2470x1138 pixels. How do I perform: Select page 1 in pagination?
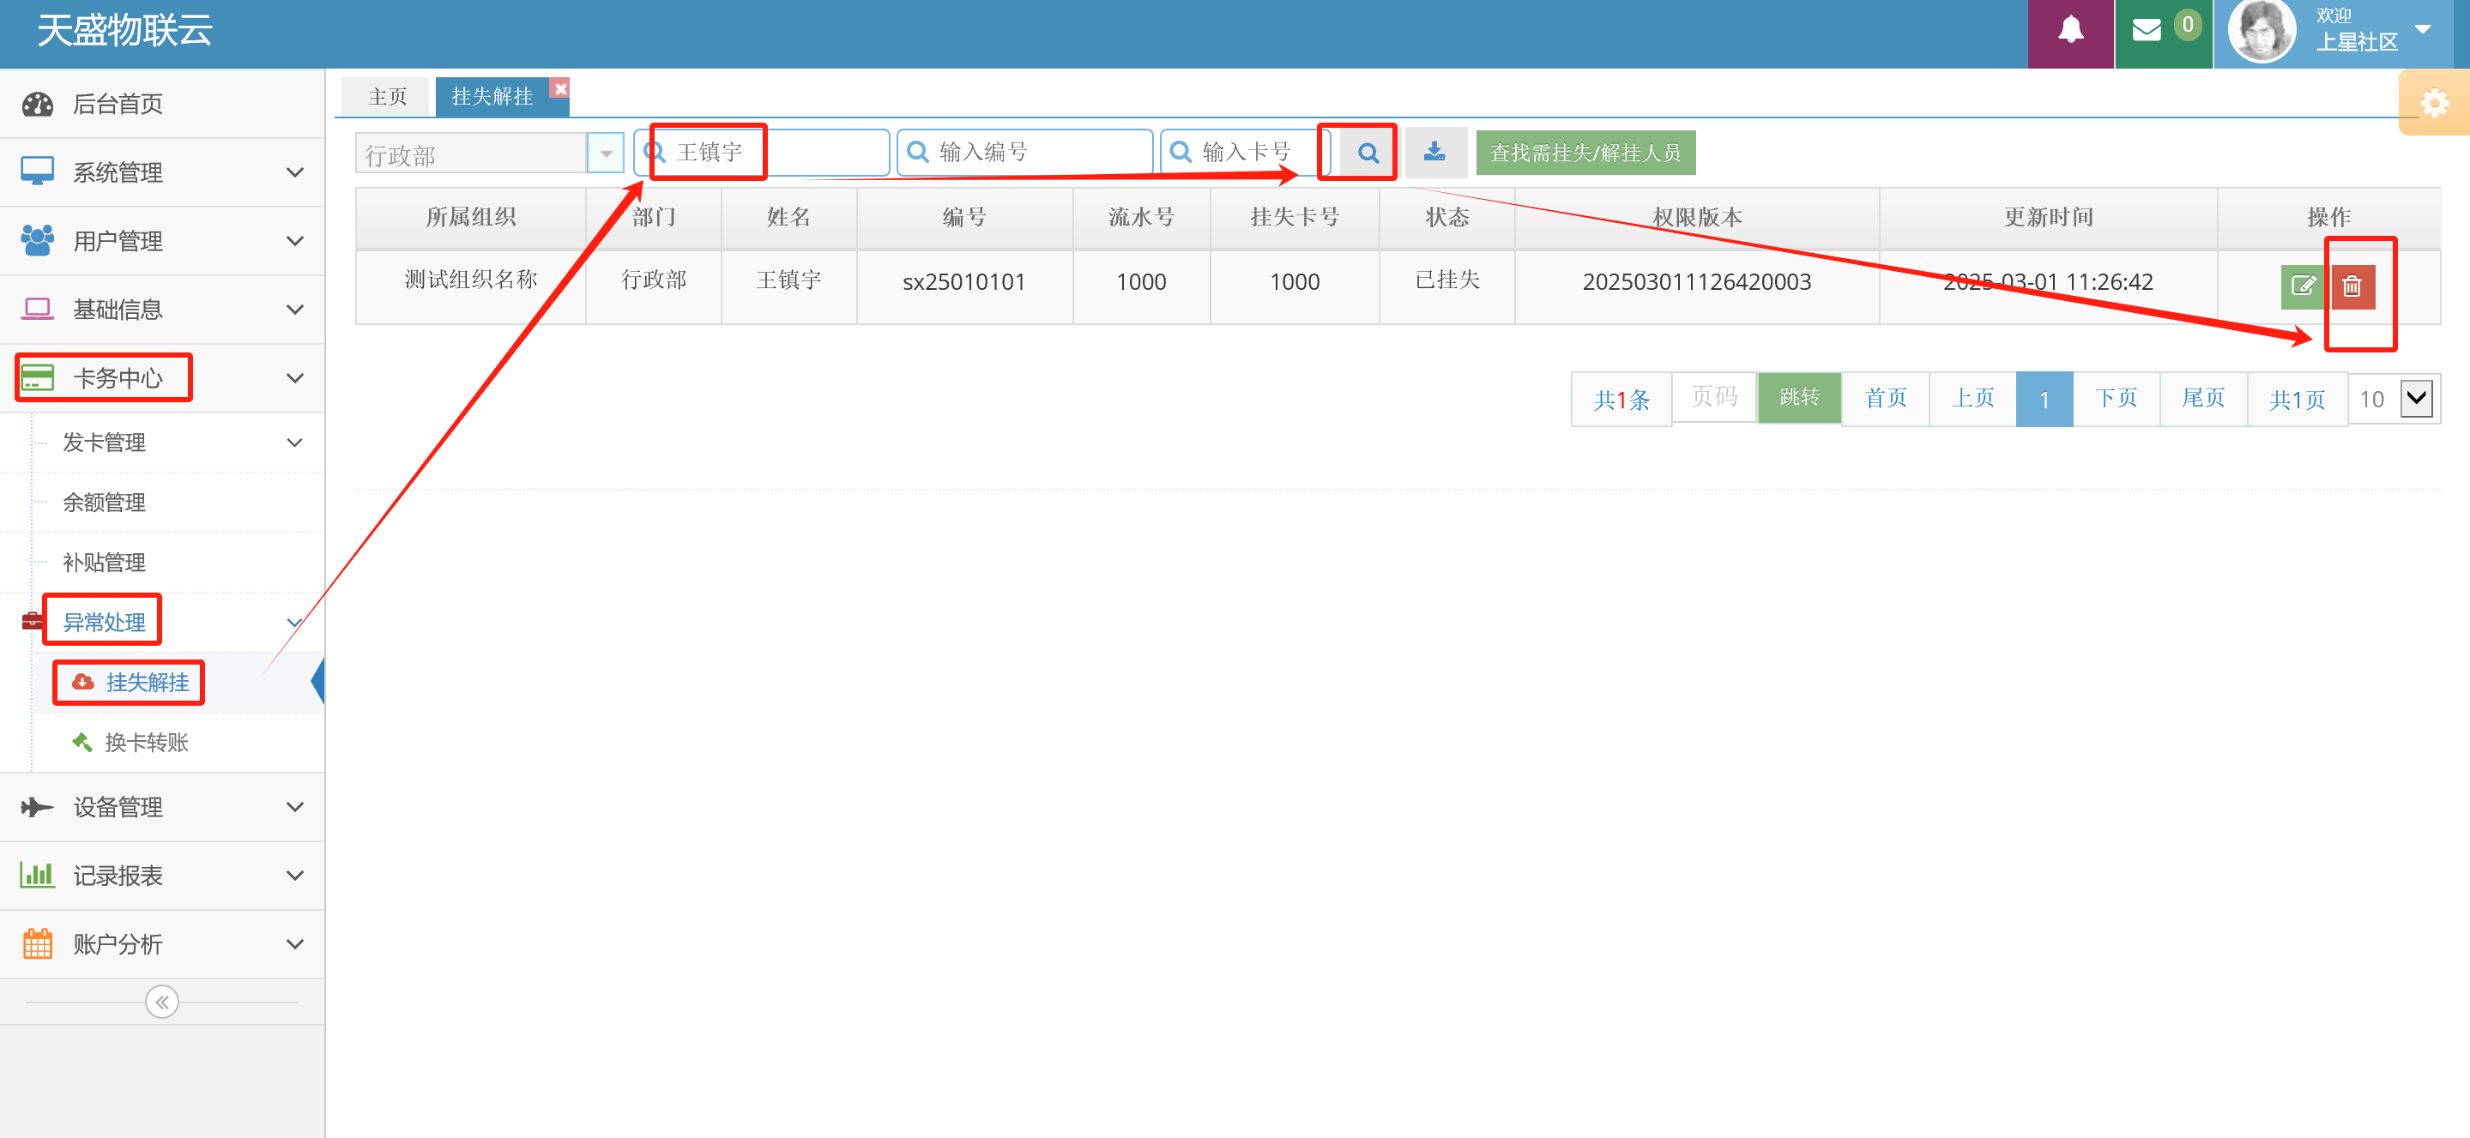pos(2044,399)
